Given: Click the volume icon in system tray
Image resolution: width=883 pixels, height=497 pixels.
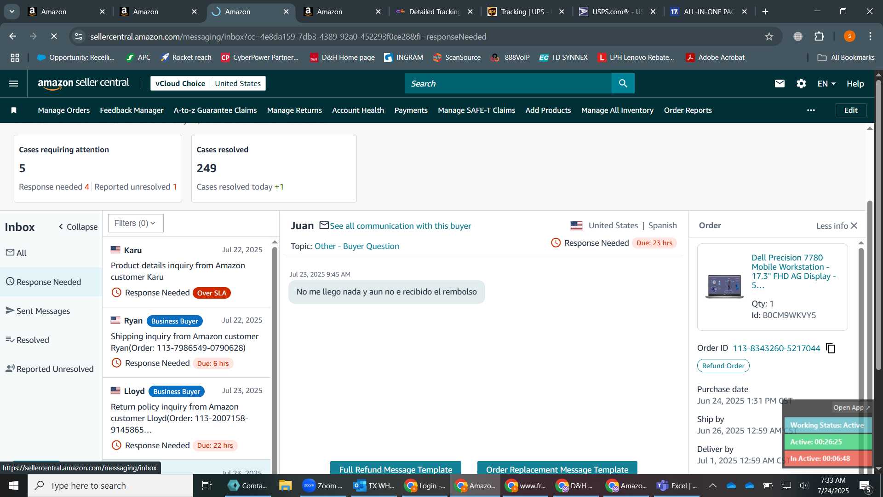Looking at the screenshot, I should [x=804, y=485].
